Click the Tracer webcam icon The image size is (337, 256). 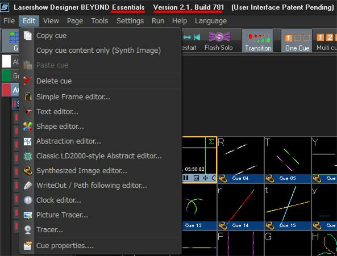click(x=28, y=230)
